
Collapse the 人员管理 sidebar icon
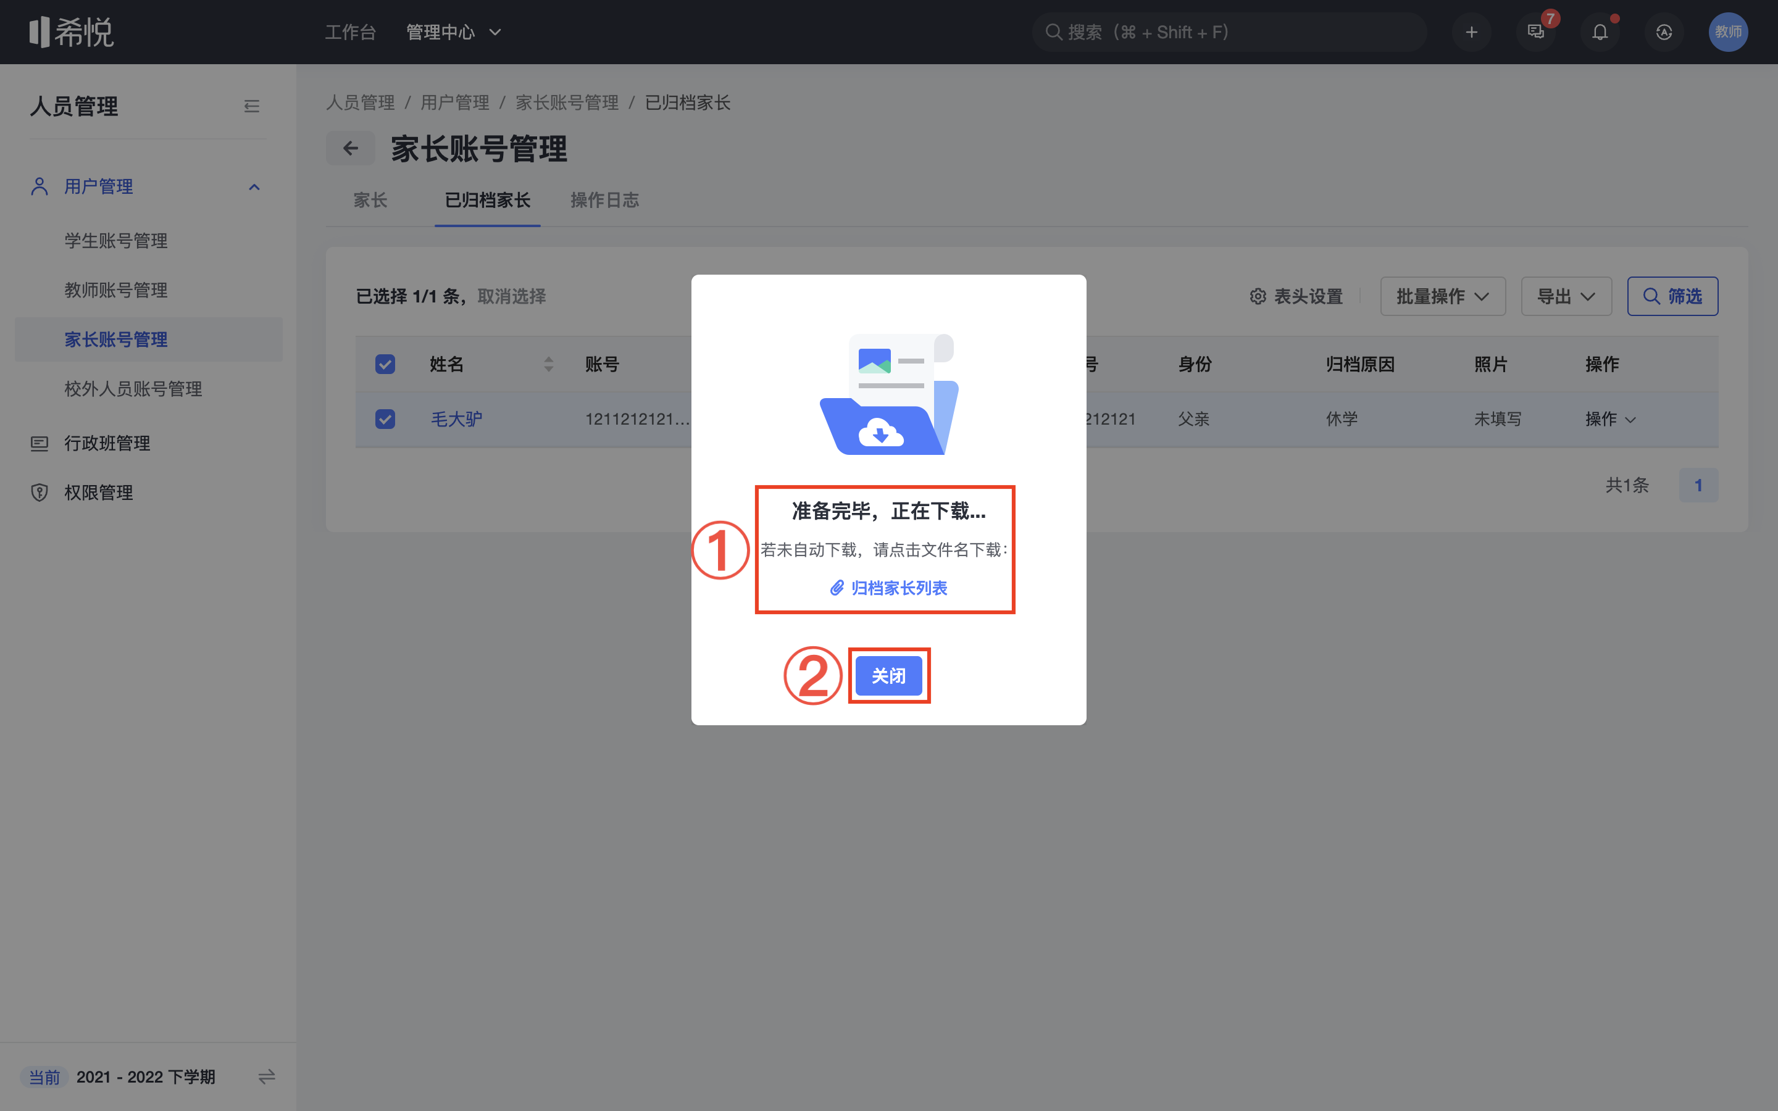[251, 107]
